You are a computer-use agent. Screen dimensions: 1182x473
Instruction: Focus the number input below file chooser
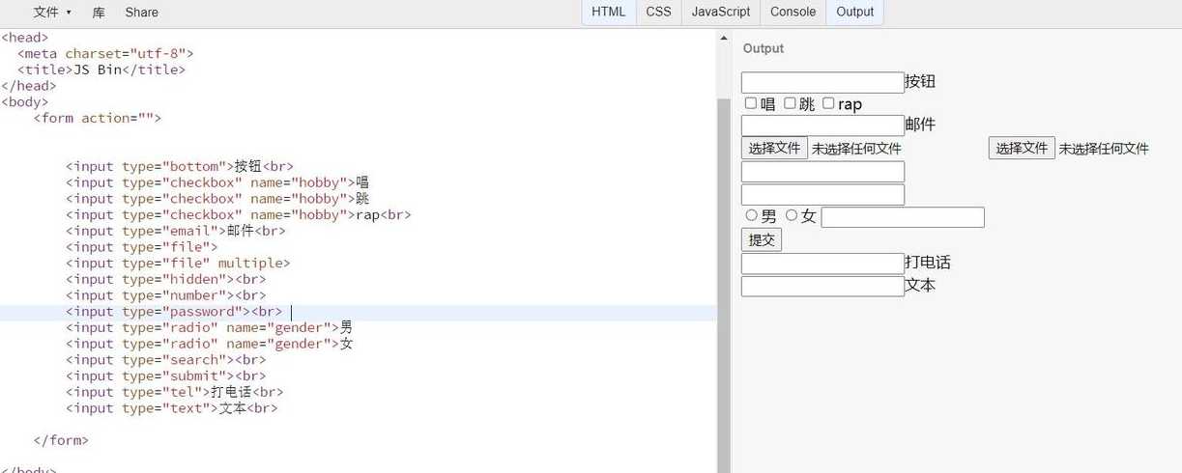click(x=822, y=172)
